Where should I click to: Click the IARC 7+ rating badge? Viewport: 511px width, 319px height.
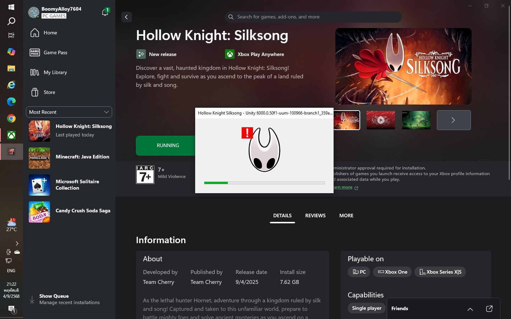[x=145, y=174]
